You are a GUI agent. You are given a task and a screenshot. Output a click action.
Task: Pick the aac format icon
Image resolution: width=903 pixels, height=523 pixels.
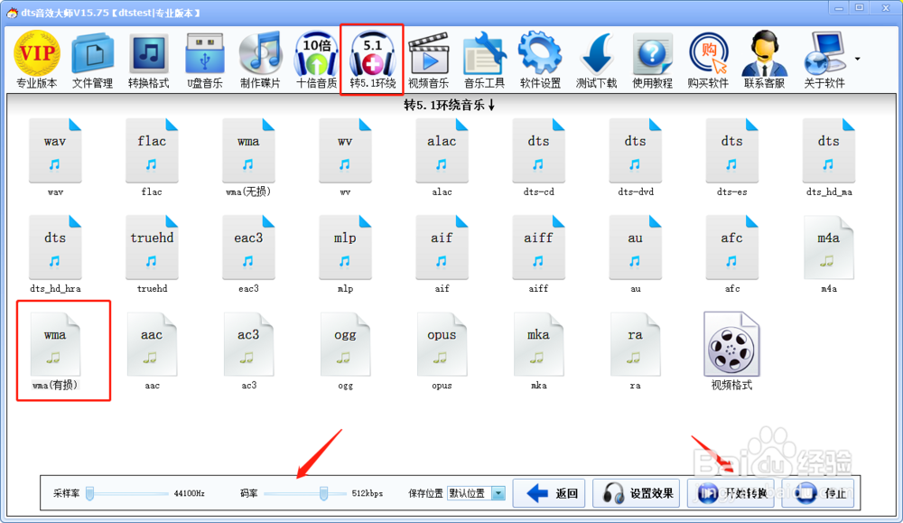[x=152, y=351]
